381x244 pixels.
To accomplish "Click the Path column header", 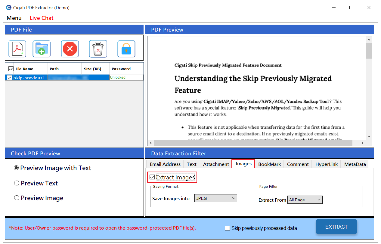I will click(x=64, y=69).
